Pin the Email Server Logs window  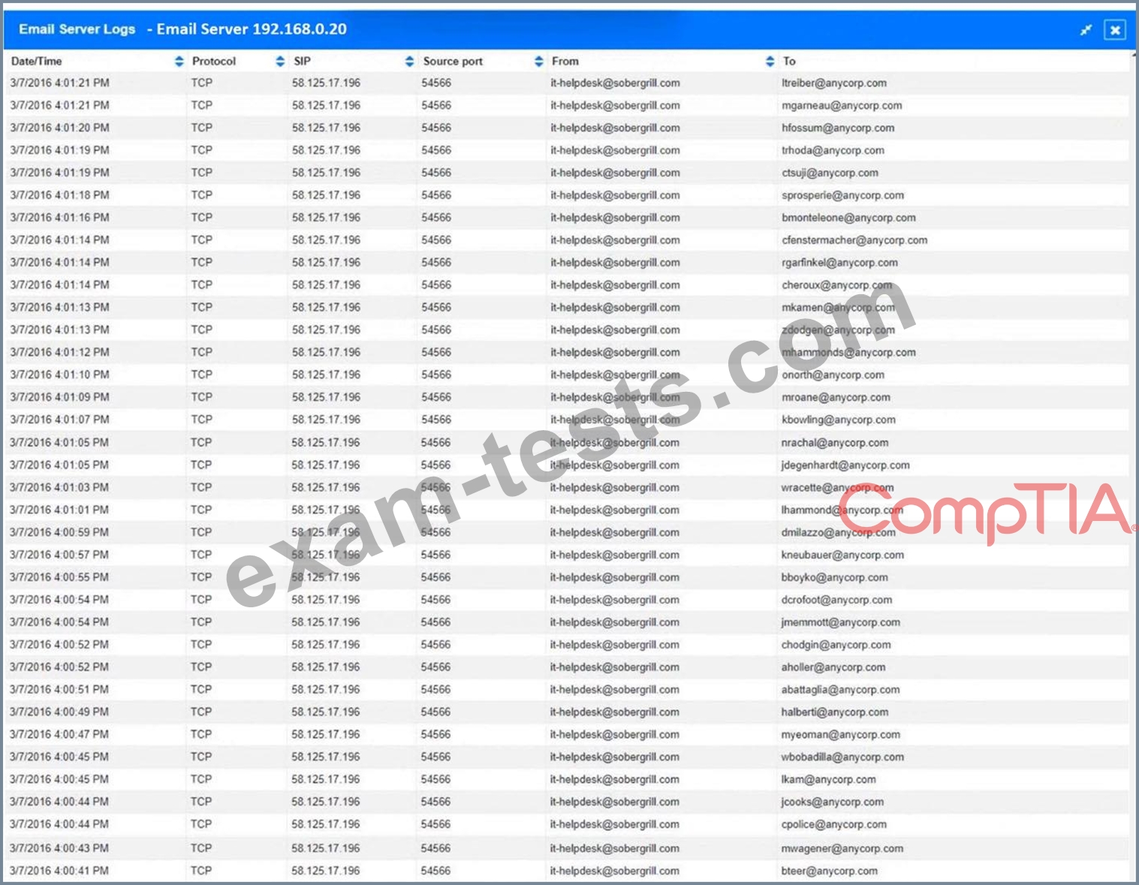click(1086, 30)
